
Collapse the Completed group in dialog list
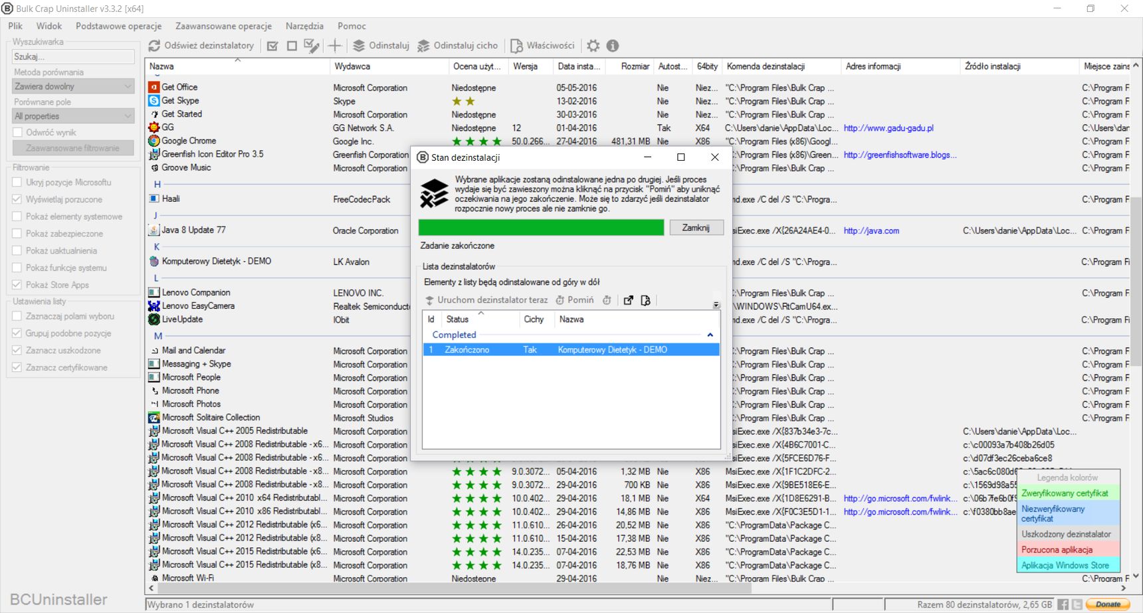coord(710,335)
